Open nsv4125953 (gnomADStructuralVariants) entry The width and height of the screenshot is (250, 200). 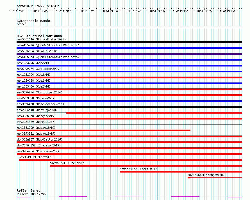pyautogui.click(x=48, y=57)
